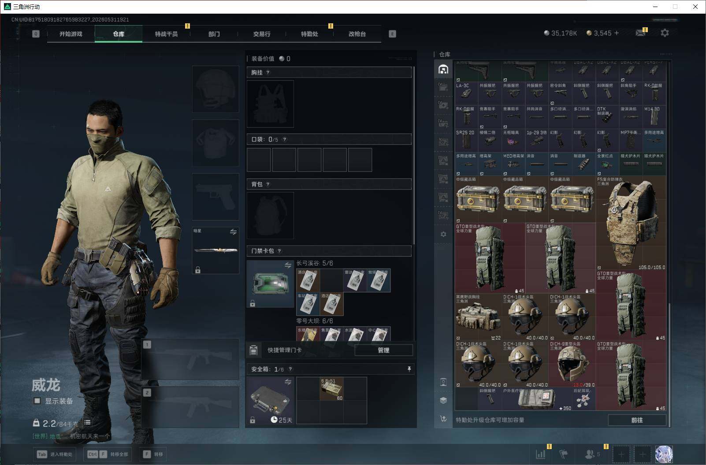Click the pin icon on safe box header
Screen dimensions: 706x465
(x=409, y=369)
